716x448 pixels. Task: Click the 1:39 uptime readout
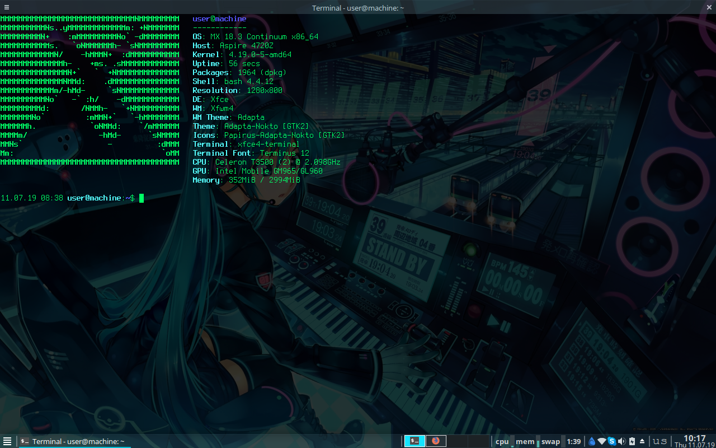pos(574,441)
